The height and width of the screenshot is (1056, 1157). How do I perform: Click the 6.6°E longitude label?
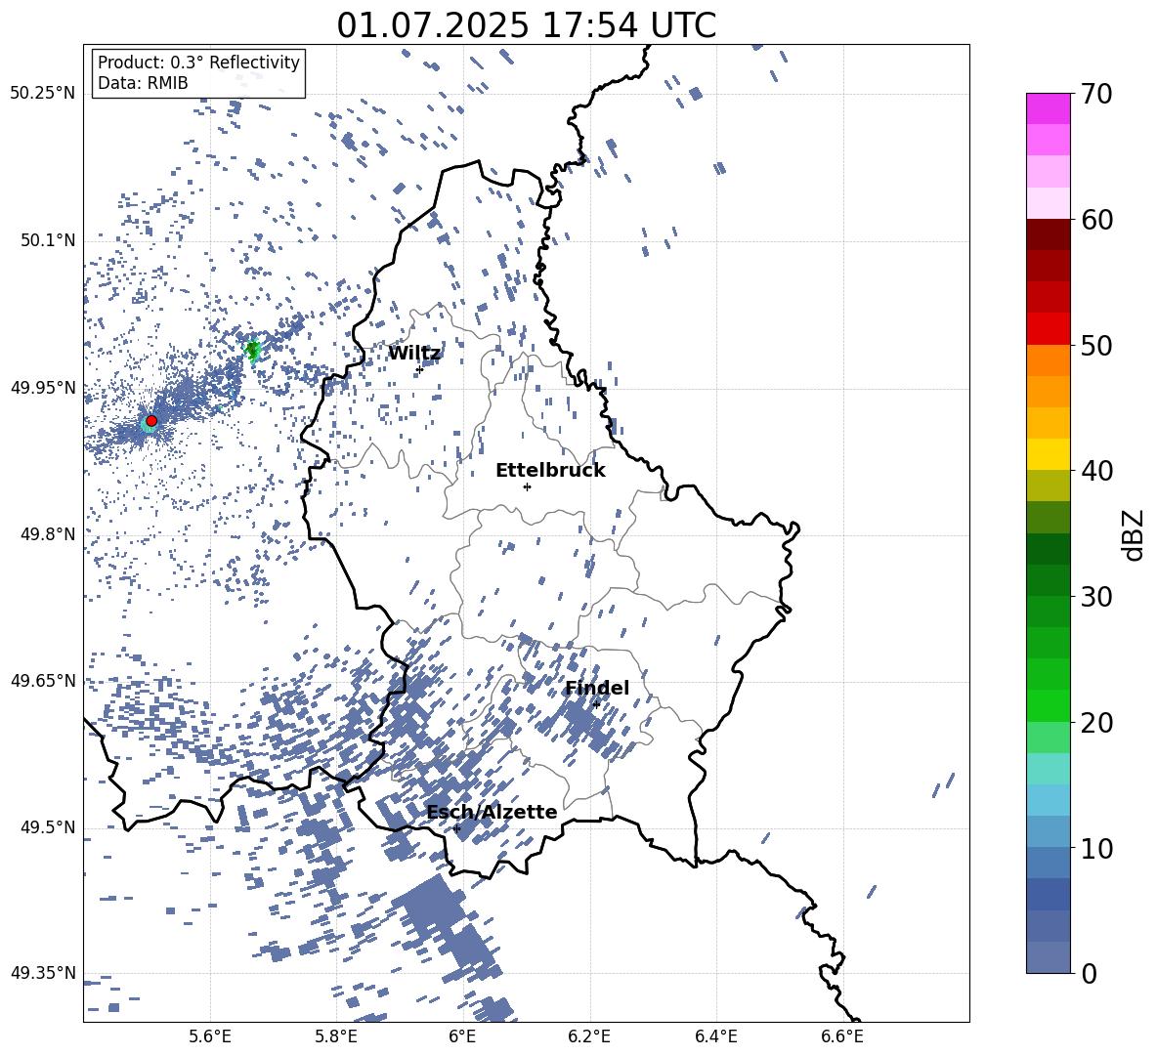point(842,1036)
